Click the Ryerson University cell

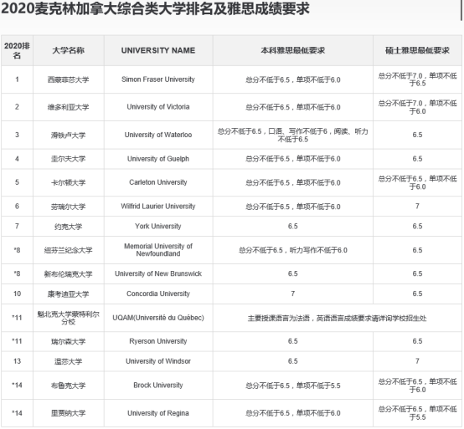(x=158, y=341)
